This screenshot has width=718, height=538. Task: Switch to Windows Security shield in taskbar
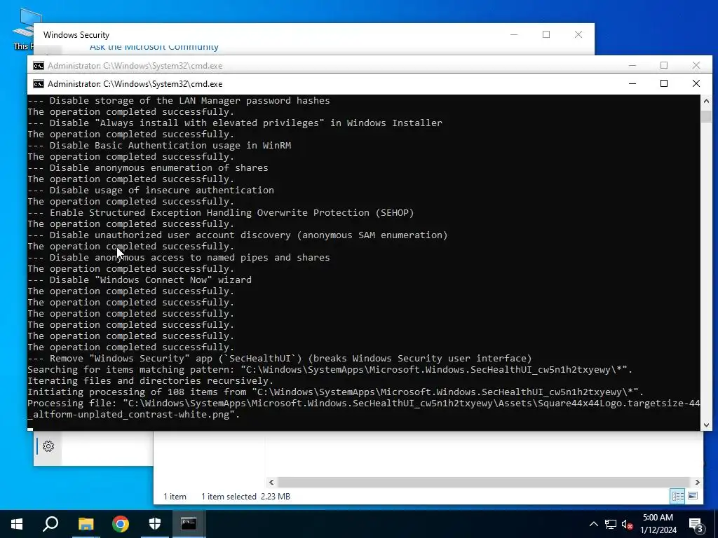(155, 524)
